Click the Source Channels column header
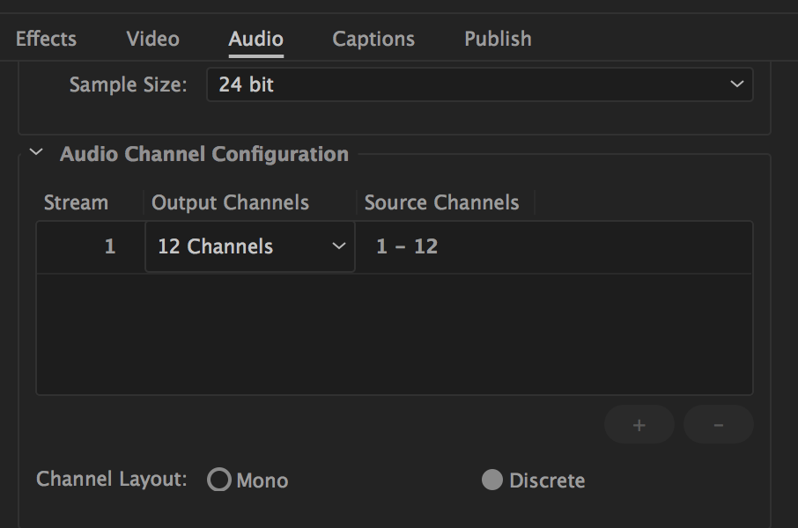Image resolution: width=798 pixels, height=528 pixels. click(441, 202)
